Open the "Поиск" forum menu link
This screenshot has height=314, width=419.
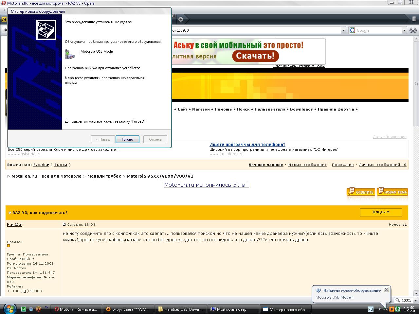click(x=243, y=109)
